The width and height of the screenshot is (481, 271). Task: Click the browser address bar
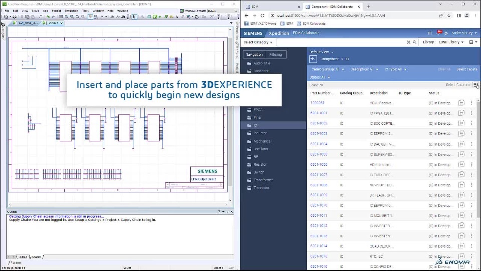click(x=353, y=15)
